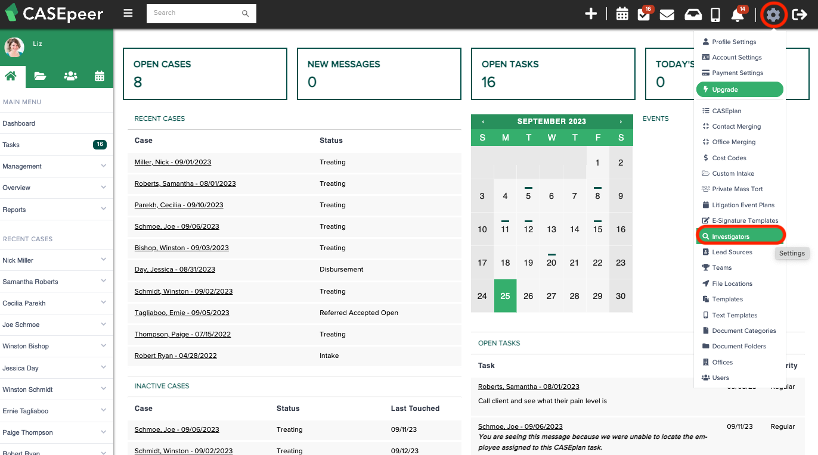This screenshot has width=818, height=455.
Task: Open Tasks in main menu
Action: coord(57,145)
